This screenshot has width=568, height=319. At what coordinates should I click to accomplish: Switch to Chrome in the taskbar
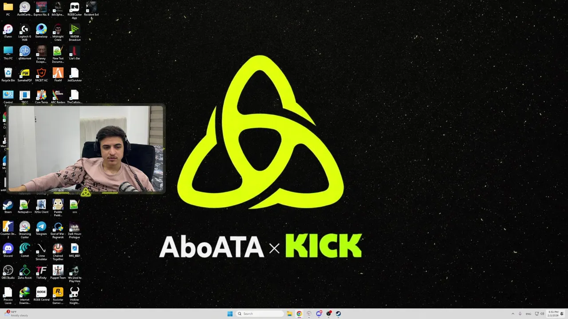pyautogui.click(x=299, y=314)
